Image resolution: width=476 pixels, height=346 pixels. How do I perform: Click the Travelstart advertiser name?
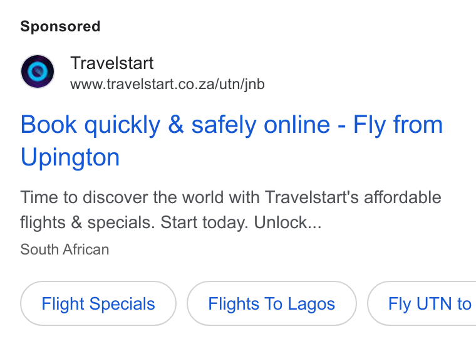click(111, 63)
